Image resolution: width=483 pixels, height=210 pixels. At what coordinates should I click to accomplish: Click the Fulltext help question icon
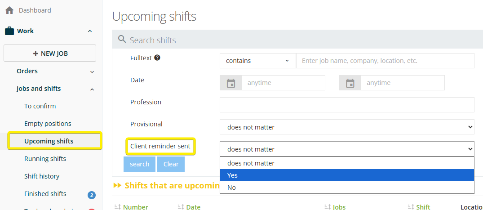(x=157, y=58)
